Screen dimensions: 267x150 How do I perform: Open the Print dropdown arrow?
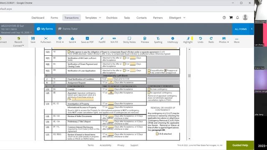pyautogui.click(x=63, y=42)
